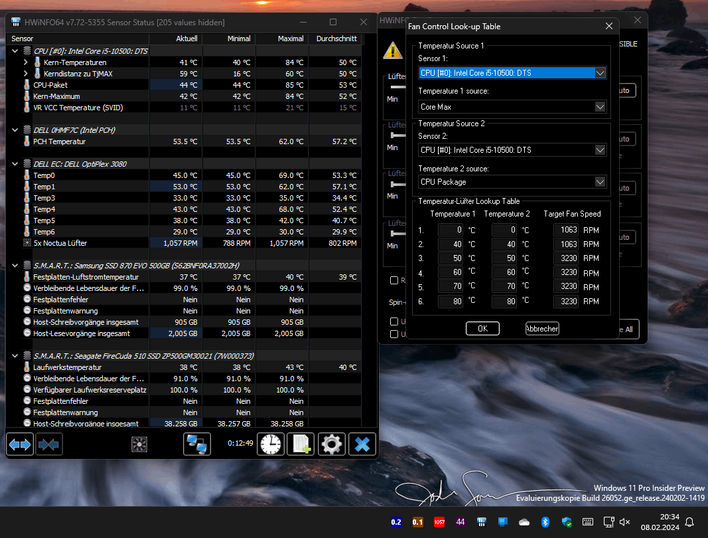Toggle upper U checkbox in fan window

[x=393, y=321]
